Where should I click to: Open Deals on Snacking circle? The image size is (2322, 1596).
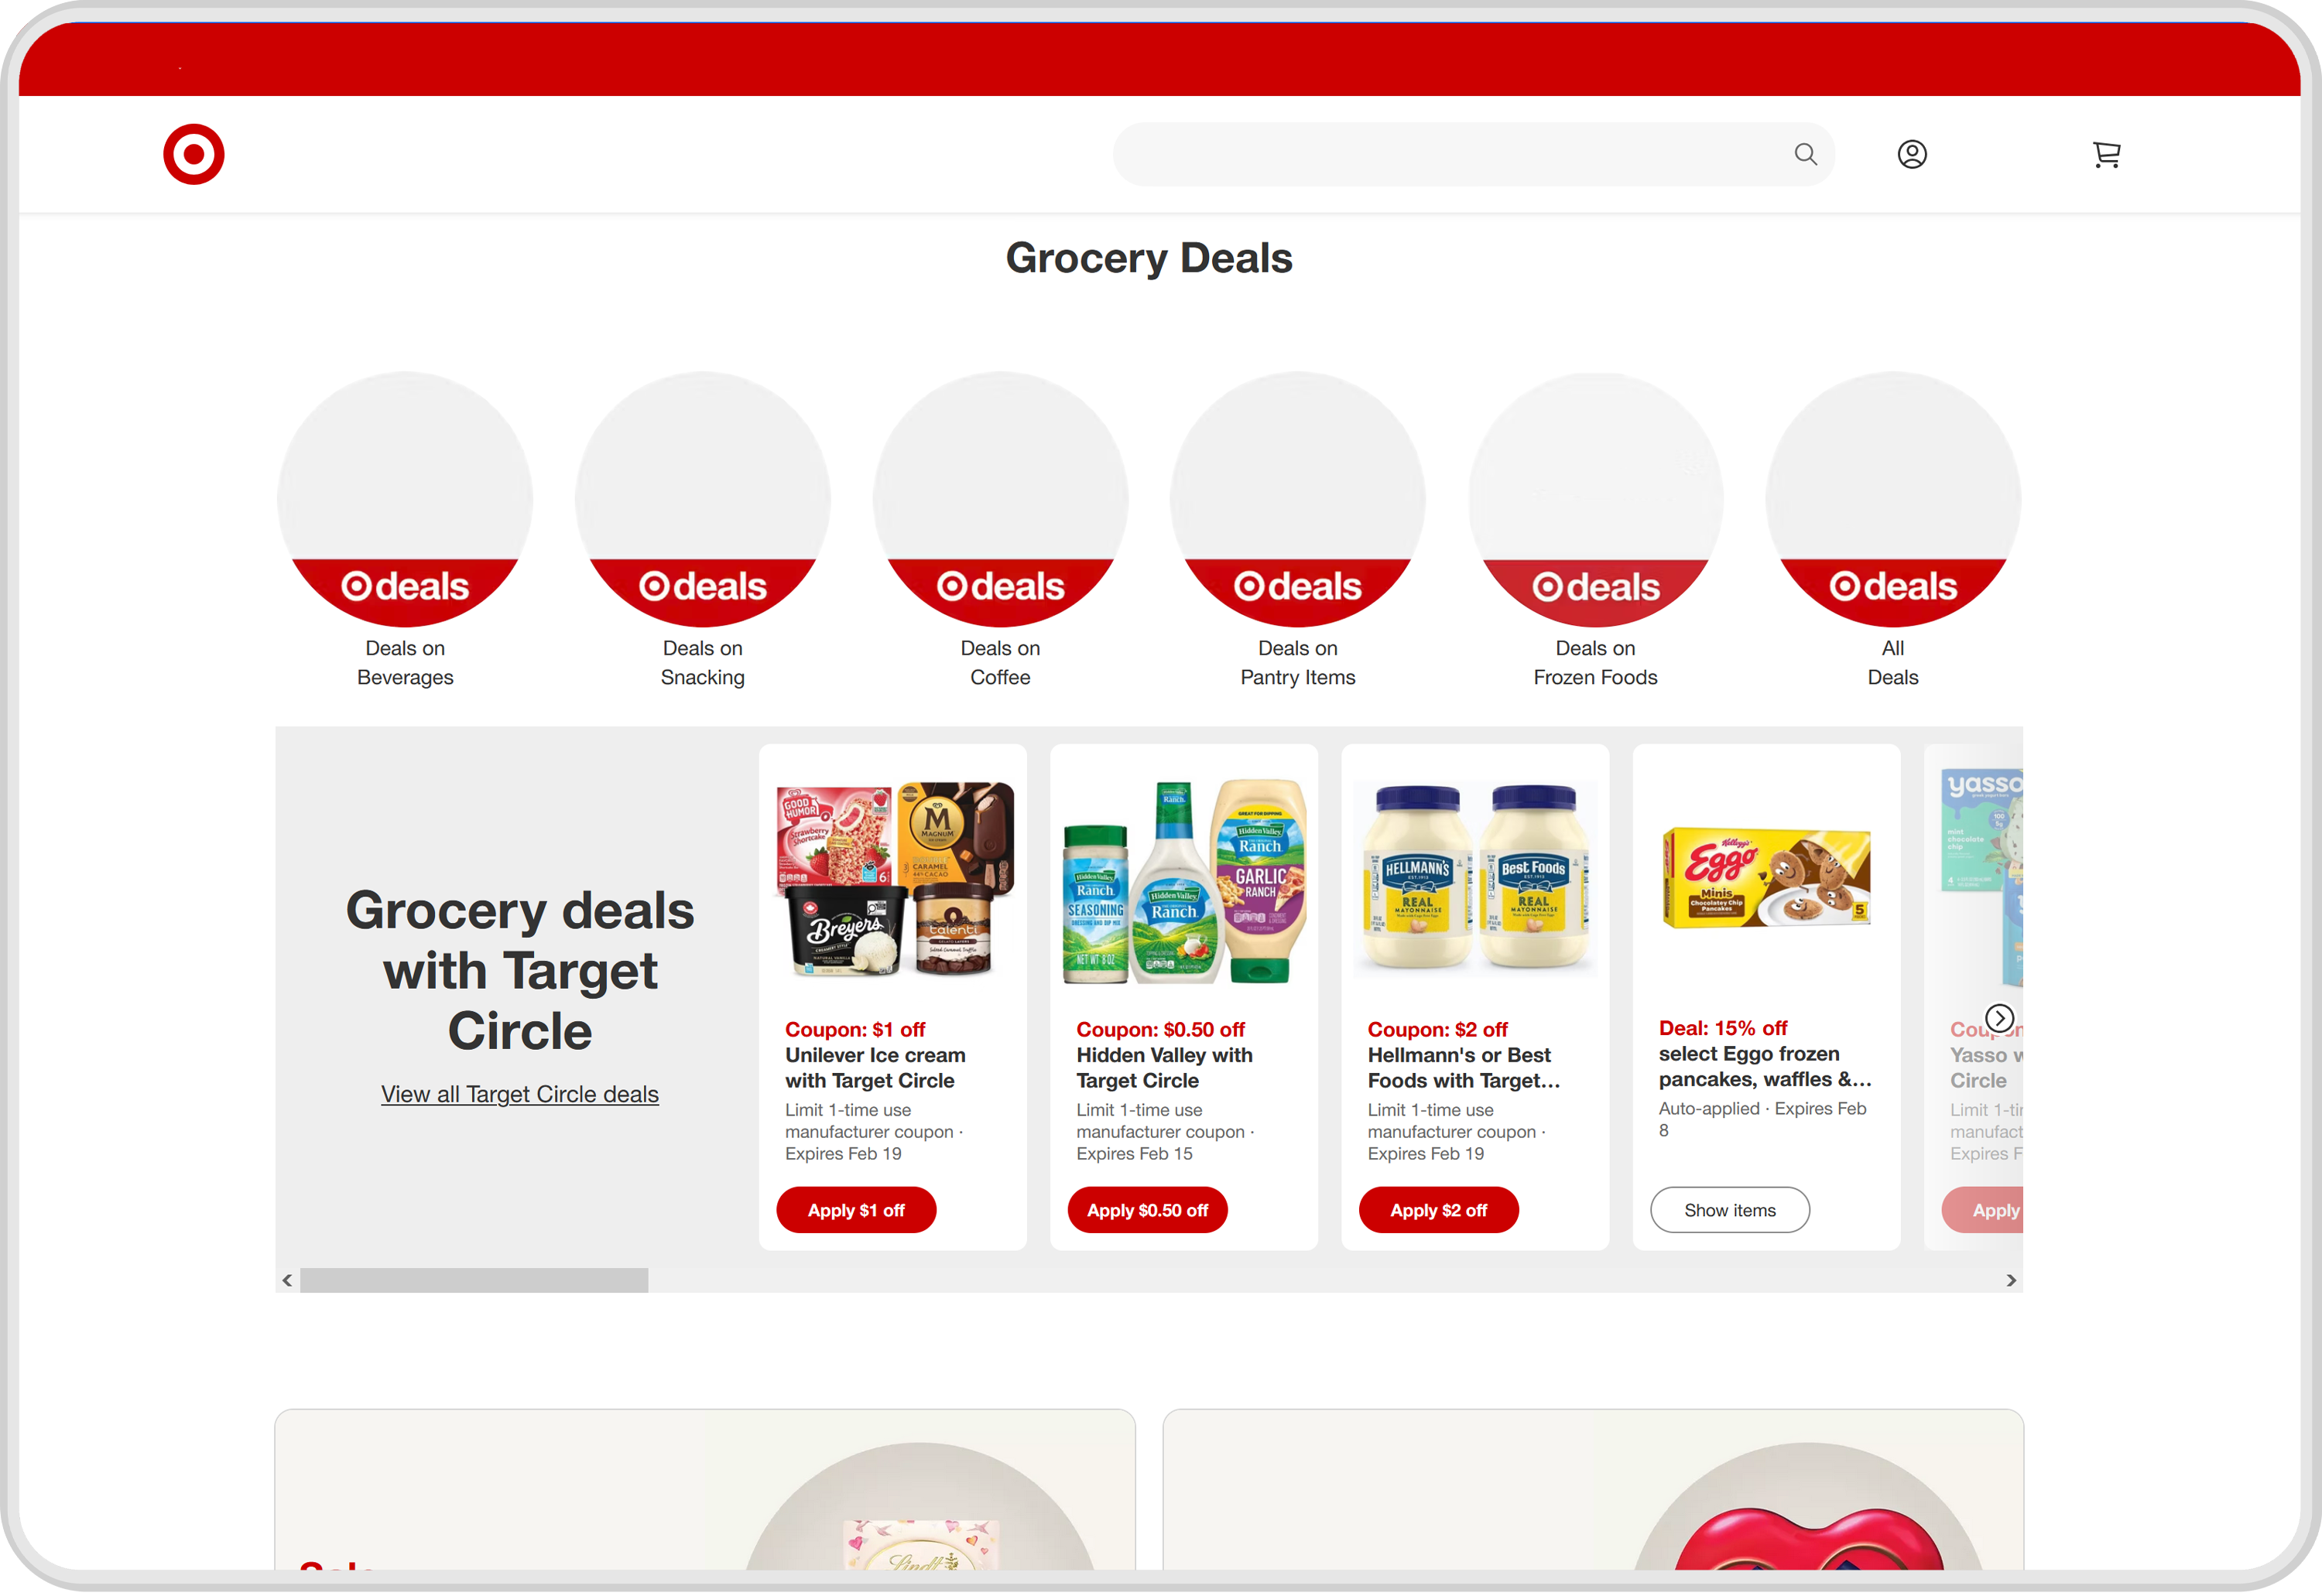pos(702,500)
